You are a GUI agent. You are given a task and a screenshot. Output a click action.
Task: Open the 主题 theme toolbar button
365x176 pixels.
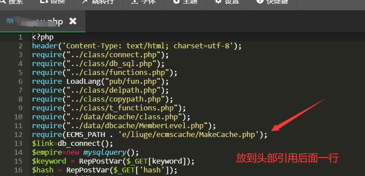[x=185, y=2]
